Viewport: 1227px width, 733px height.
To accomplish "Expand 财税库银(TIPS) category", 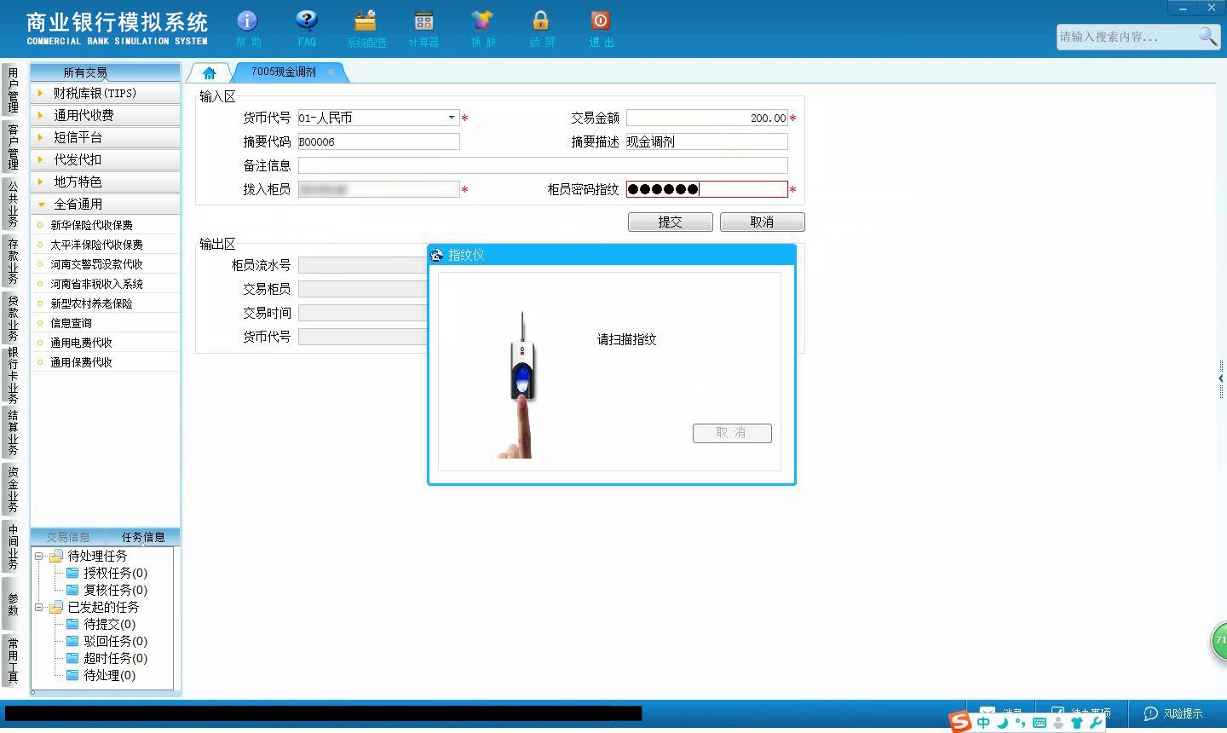I will coord(106,93).
